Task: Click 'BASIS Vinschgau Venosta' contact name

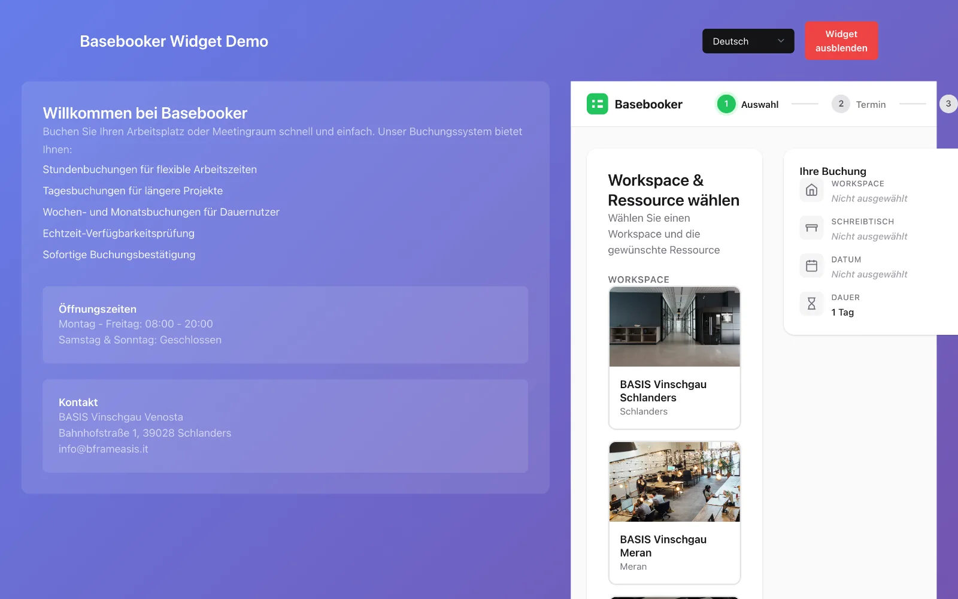Action: [x=121, y=417]
